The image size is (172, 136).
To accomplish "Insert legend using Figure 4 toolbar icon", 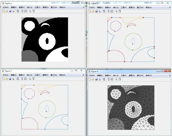I will click(x=112, y=79).
